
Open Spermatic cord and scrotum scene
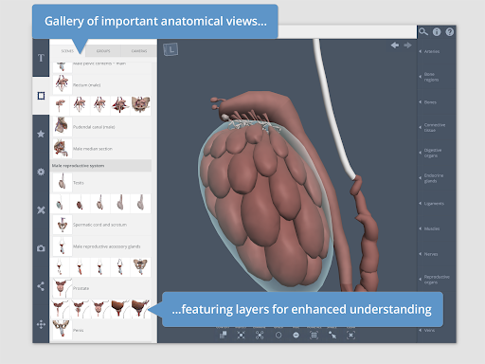pyautogui.click(x=101, y=225)
